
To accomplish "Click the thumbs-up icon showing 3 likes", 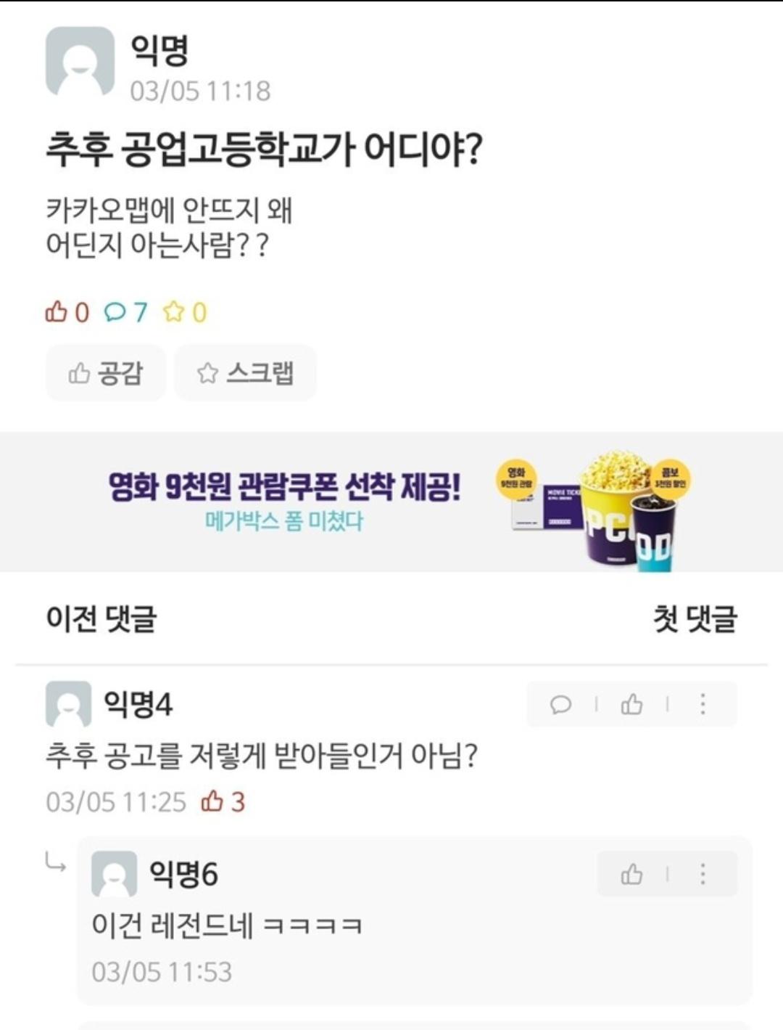I will coord(215,800).
